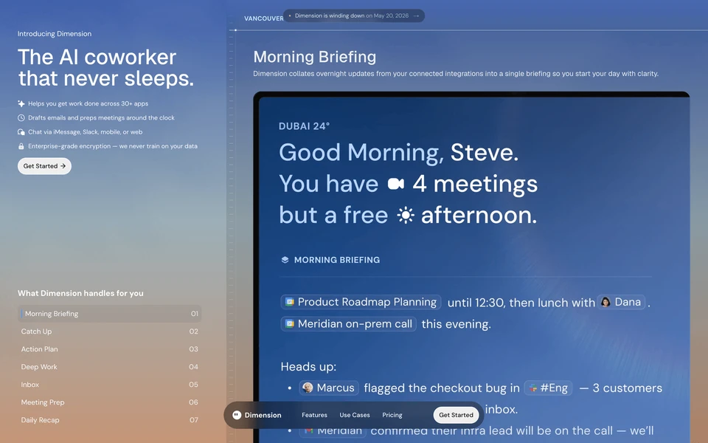Select Catch Up item 02
The image size is (708, 443).
tap(109, 332)
